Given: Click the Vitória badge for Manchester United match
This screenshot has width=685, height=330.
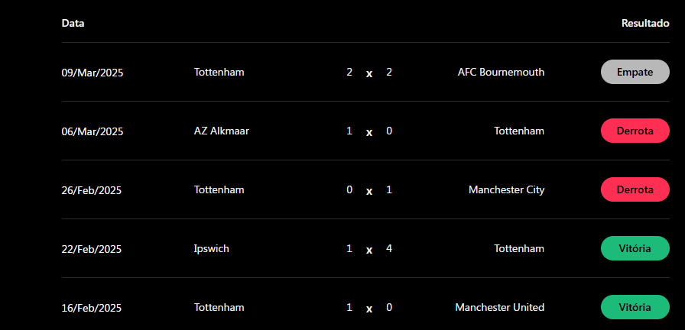Looking at the screenshot, I should coord(635,307).
